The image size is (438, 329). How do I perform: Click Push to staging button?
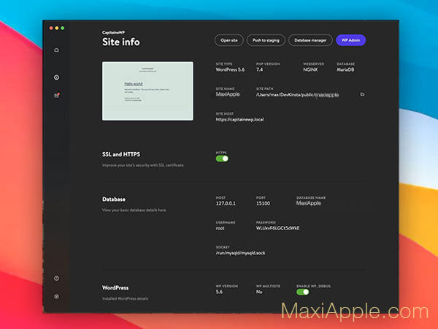click(266, 40)
